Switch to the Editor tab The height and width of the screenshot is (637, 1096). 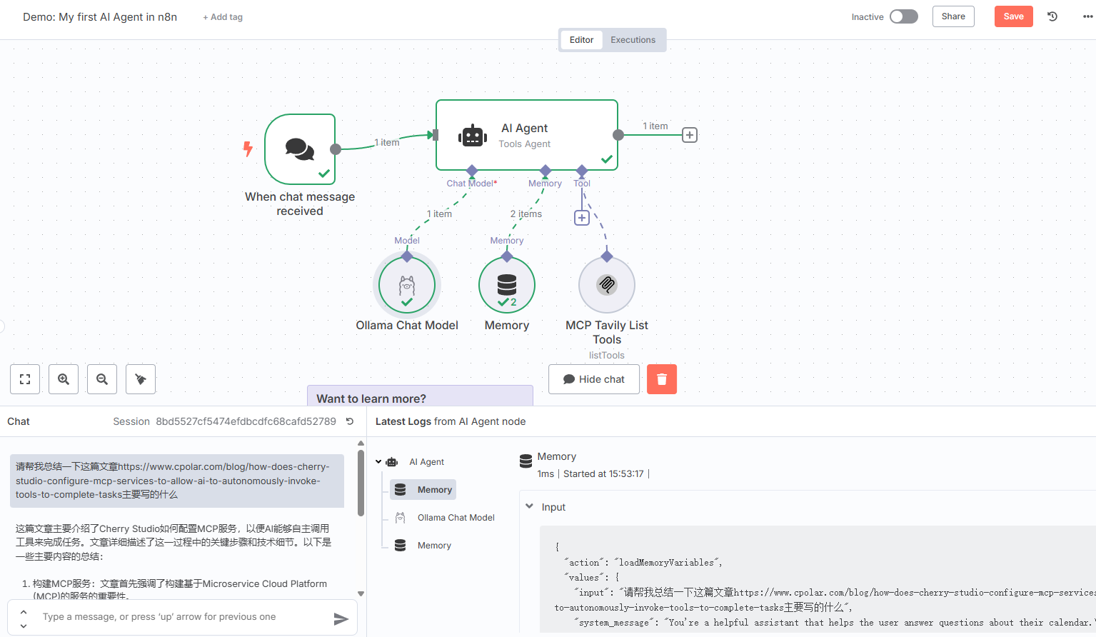pos(581,40)
